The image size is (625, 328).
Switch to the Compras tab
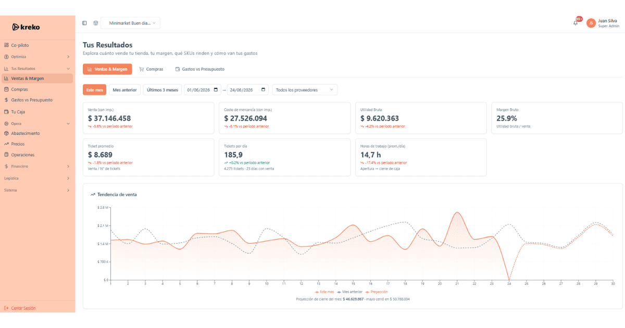pyautogui.click(x=151, y=69)
